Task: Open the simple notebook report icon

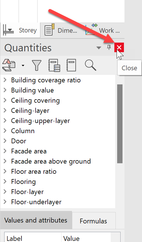Action: tap(71, 65)
